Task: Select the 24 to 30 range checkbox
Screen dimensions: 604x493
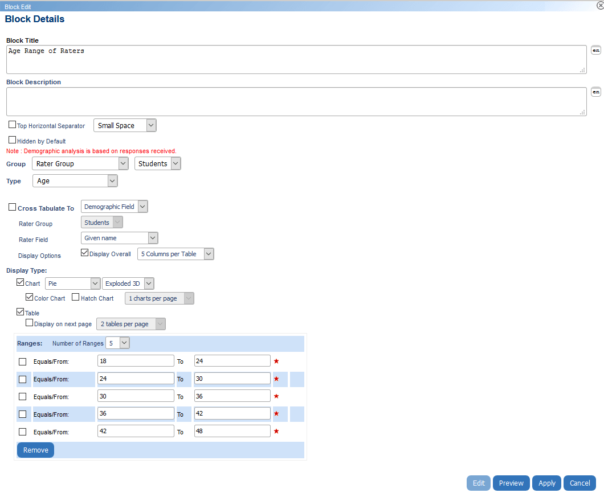Action: tap(23, 380)
